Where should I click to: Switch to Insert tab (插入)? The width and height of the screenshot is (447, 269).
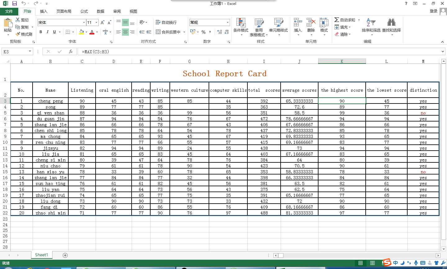pos(44,11)
